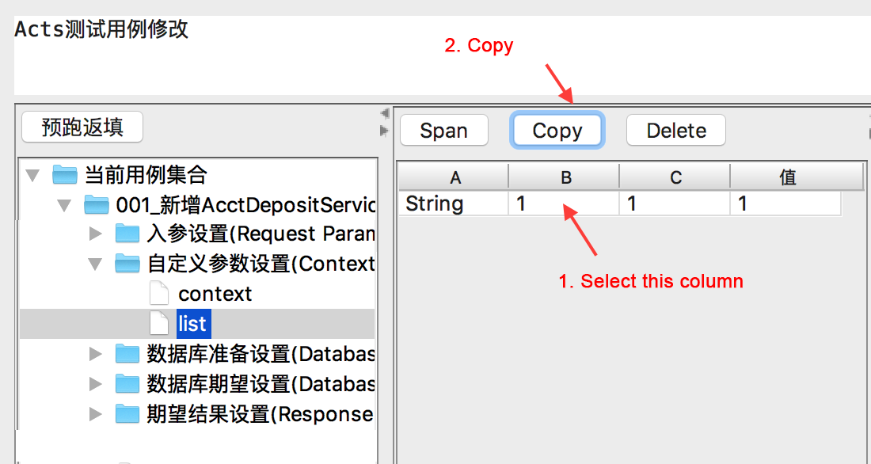Expand the 入参设置 (Request Param) node
The height and width of the screenshot is (464, 871).
pos(96,234)
